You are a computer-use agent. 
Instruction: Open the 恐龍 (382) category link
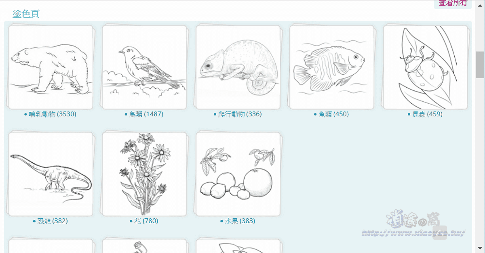pyautogui.click(x=53, y=221)
